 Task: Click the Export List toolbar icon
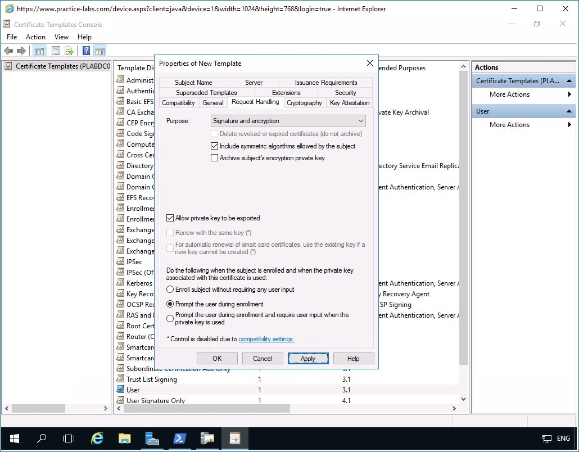69,51
